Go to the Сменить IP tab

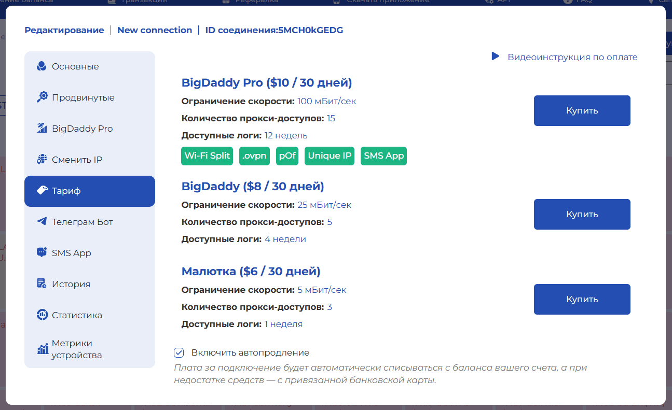tap(90, 160)
